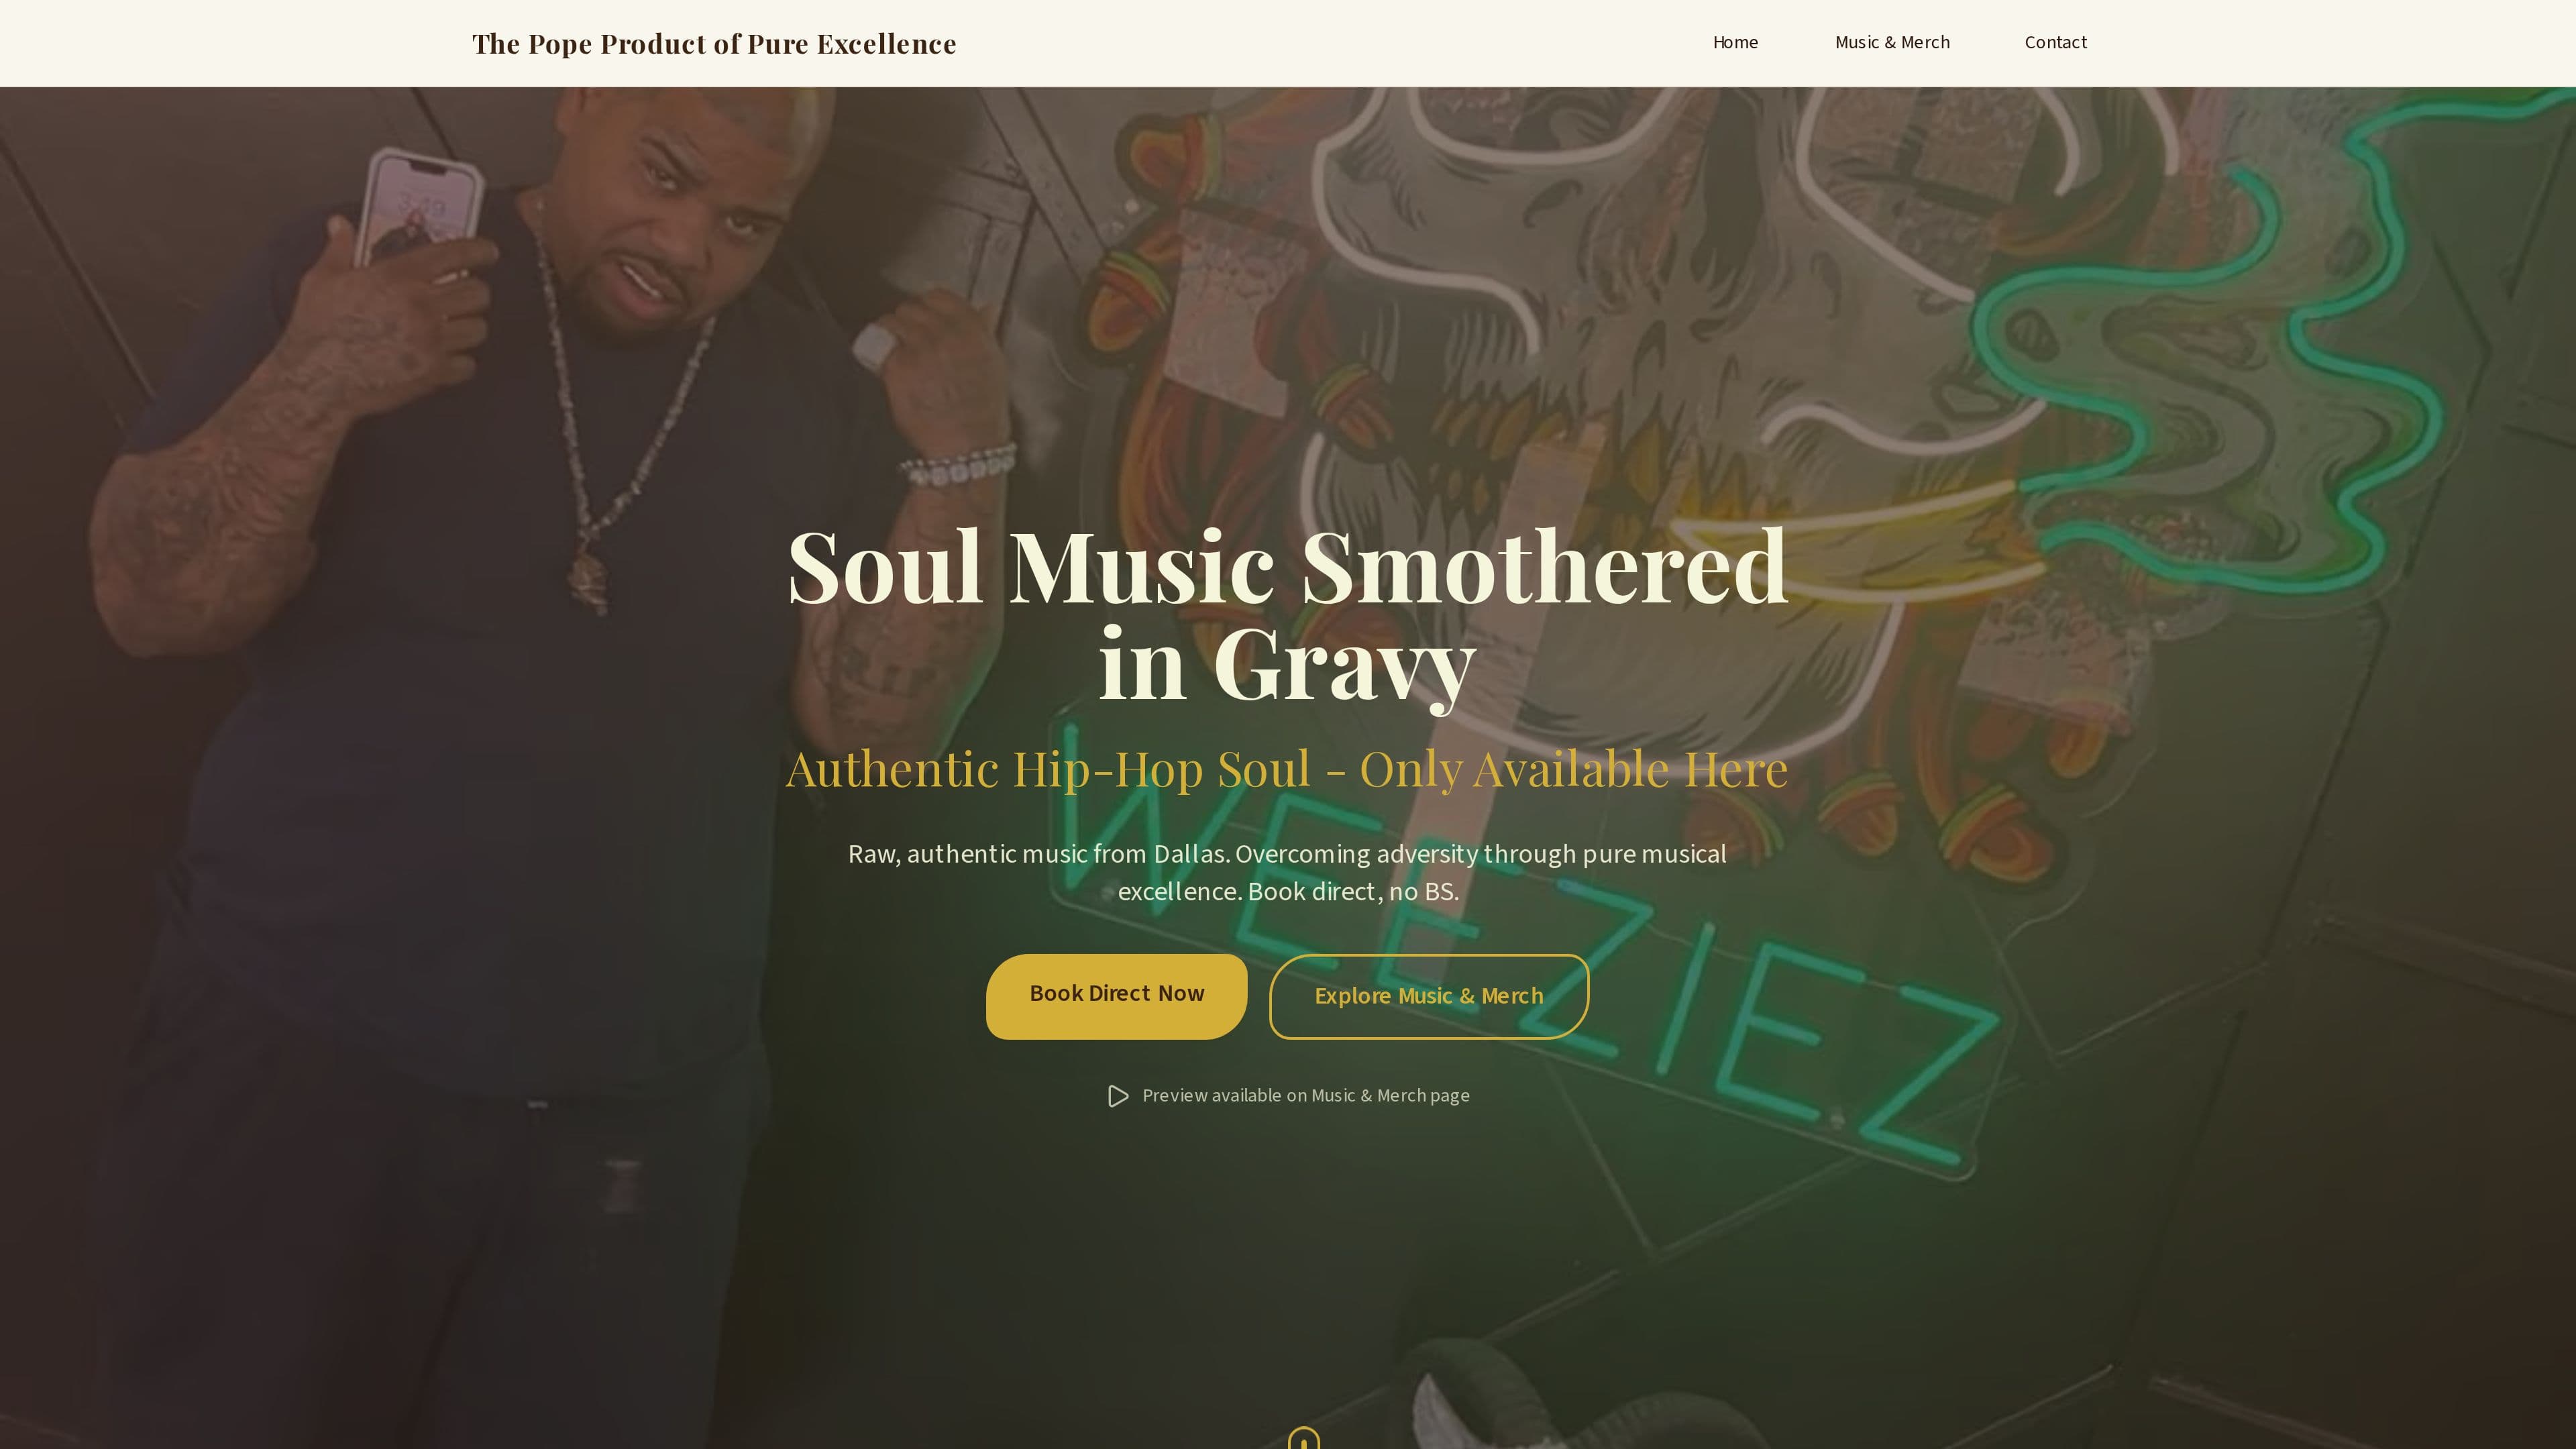
Task: Click The Pope Product of Pure Excellence logo
Action: [714, 44]
